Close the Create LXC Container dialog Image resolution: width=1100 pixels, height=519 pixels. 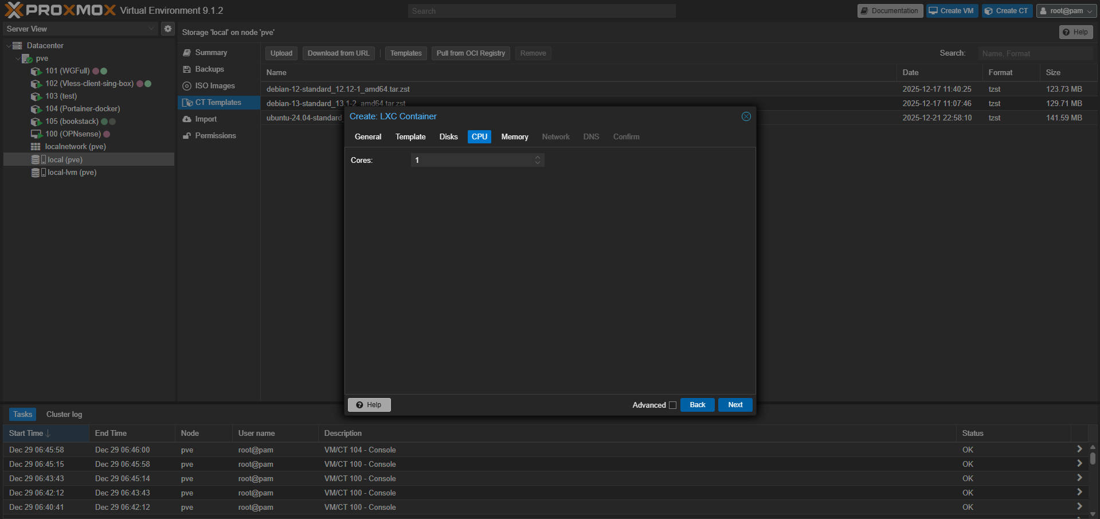(746, 116)
